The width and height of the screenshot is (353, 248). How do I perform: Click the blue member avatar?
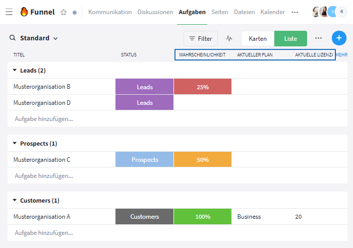tap(332, 12)
